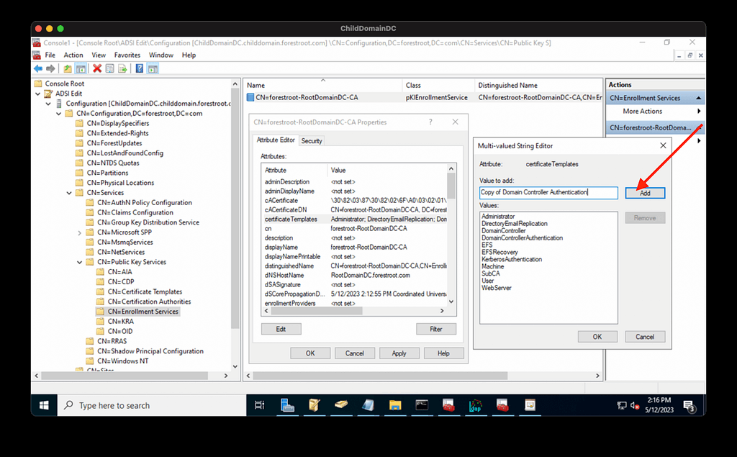
Task: Click the Value to add text field
Action: (x=548, y=193)
